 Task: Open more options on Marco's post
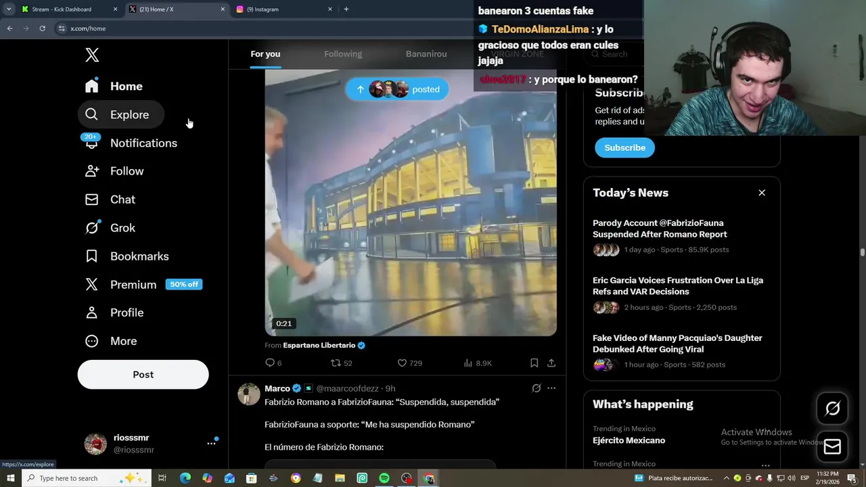point(551,388)
